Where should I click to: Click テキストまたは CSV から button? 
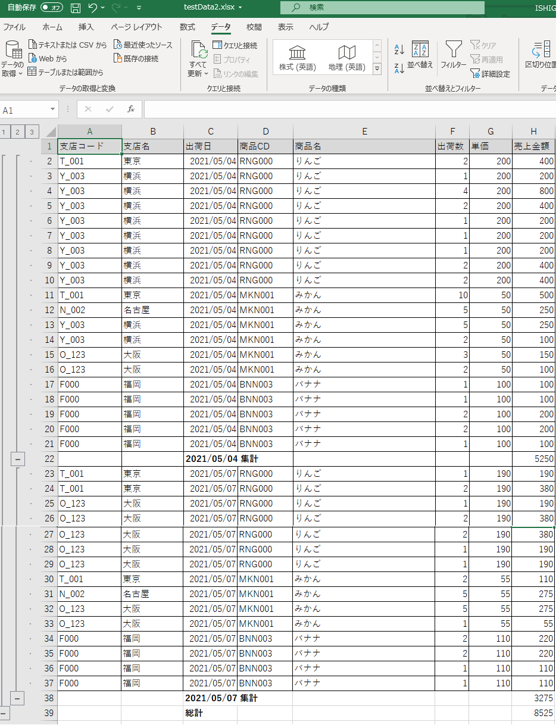point(67,45)
